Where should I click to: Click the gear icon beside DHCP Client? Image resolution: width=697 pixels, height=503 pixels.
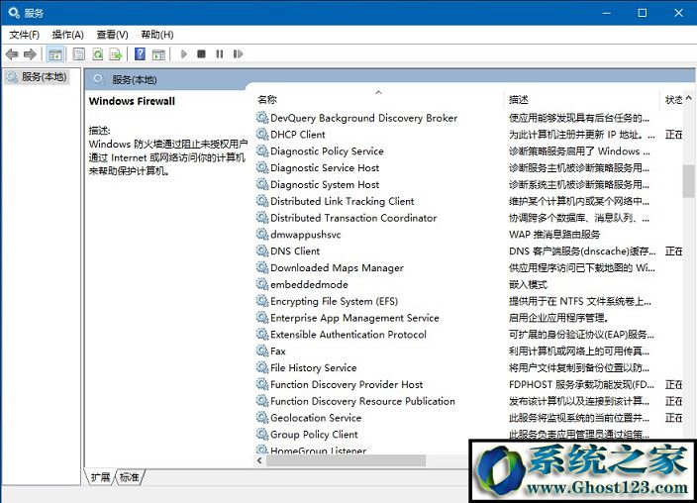coord(262,134)
